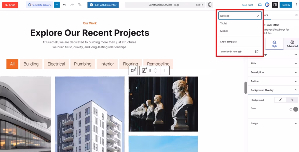
Task: Redo the last undone change
Action: [72, 5]
